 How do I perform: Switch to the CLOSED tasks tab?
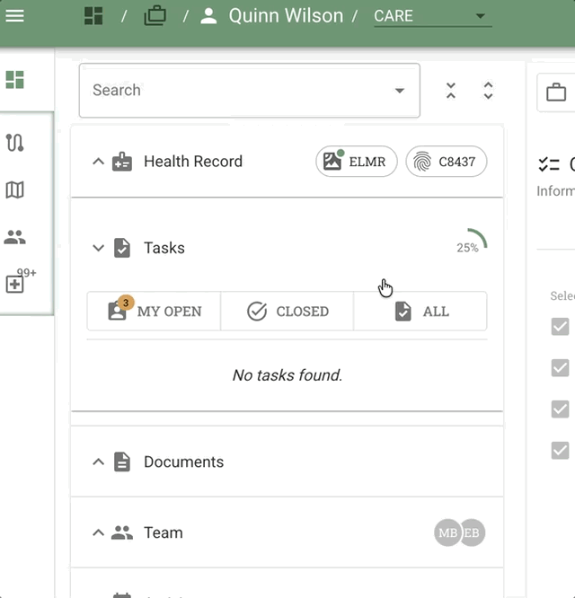pos(287,312)
